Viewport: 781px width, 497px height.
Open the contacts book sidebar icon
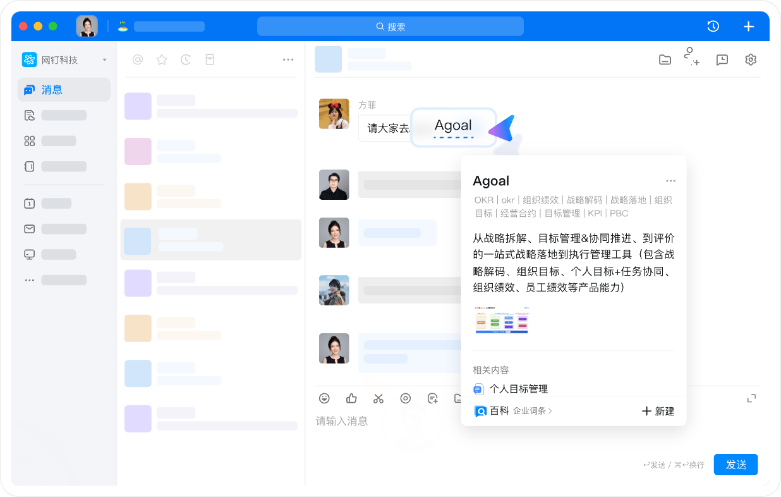coord(29,166)
